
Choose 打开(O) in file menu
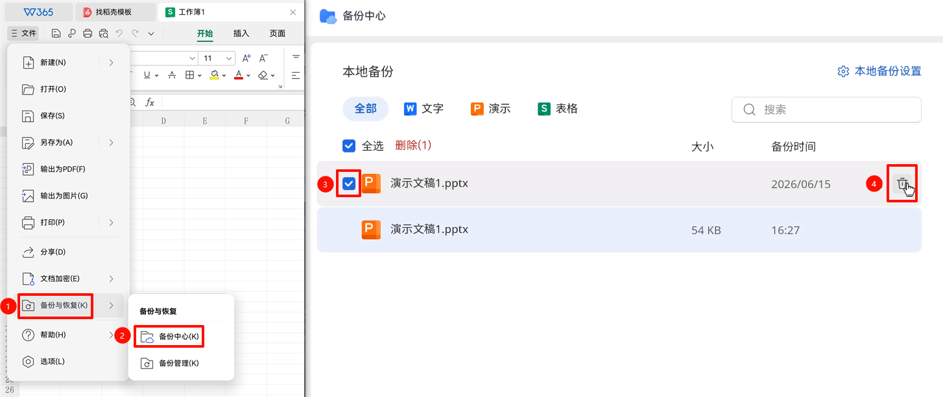[x=68, y=89]
